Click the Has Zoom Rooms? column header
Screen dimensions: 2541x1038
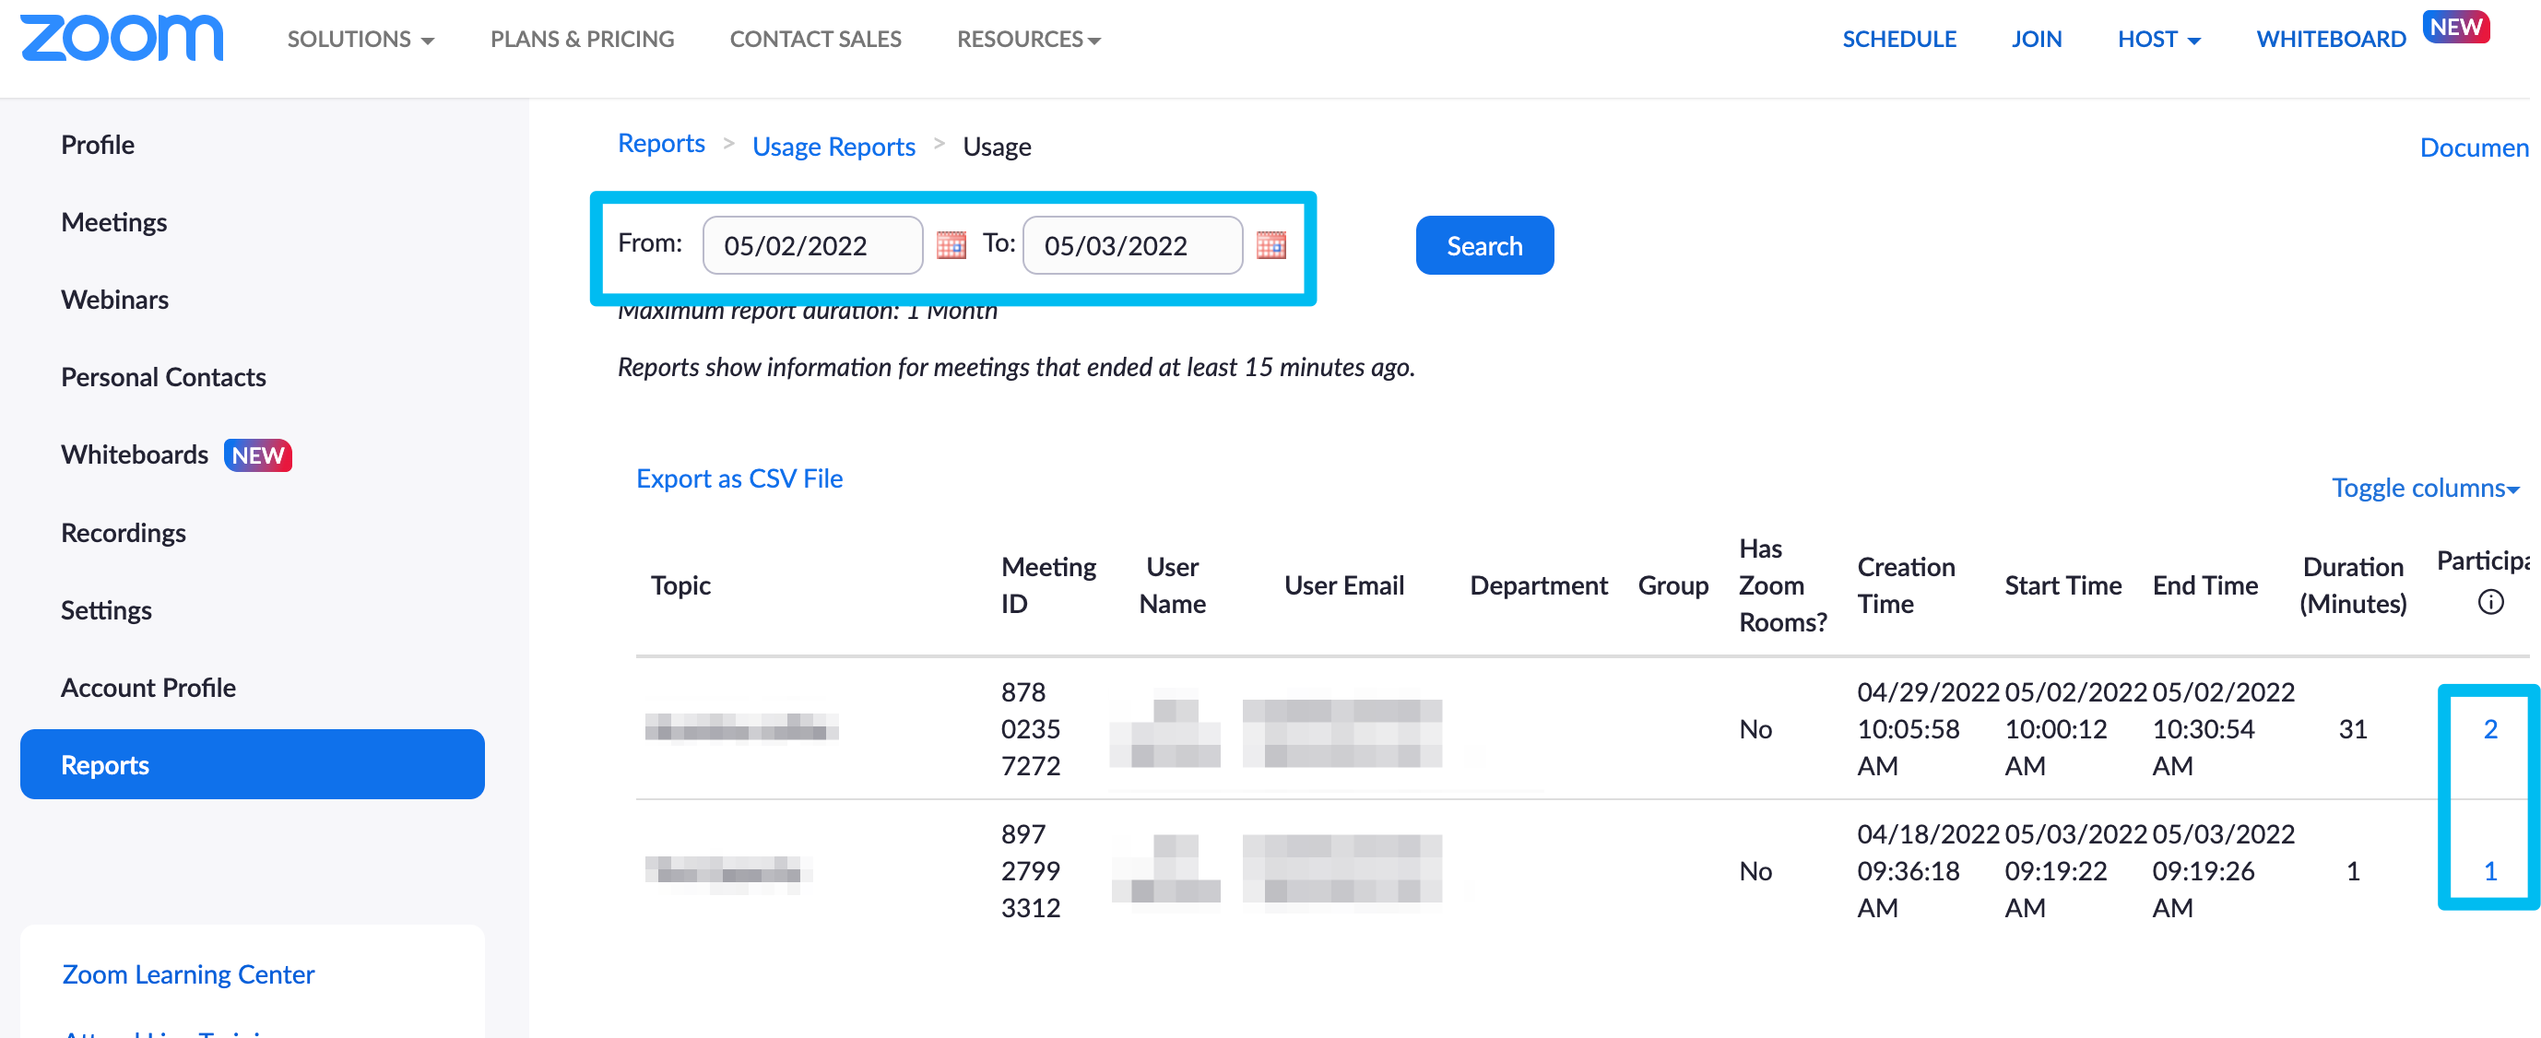[x=1782, y=585]
